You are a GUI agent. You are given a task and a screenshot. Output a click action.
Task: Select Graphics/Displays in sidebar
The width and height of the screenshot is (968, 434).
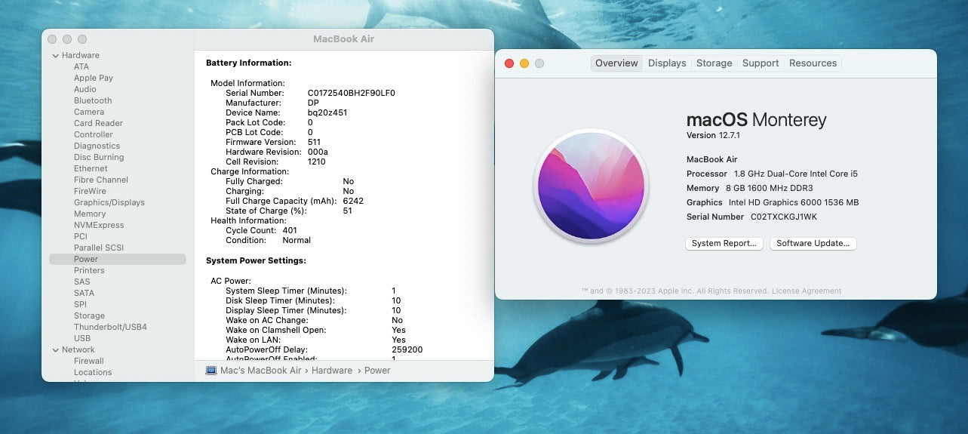point(109,202)
